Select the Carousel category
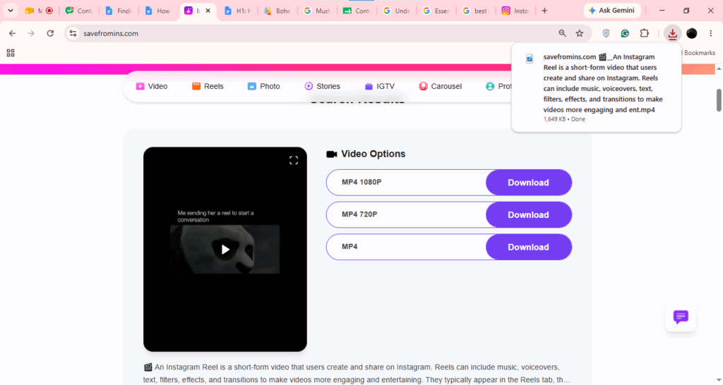This screenshot has height=385, width=723. 441,86
